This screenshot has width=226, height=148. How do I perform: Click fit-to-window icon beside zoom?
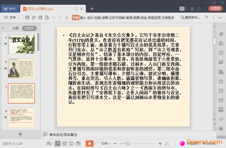click(167, 144)
